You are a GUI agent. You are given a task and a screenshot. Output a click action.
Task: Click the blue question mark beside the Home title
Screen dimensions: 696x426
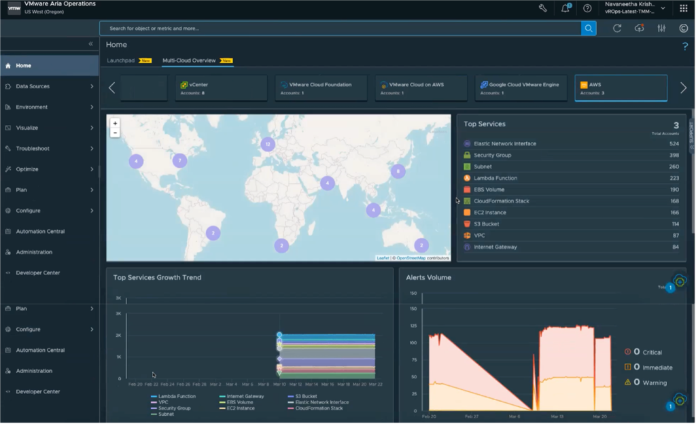[x=685, y=46]
